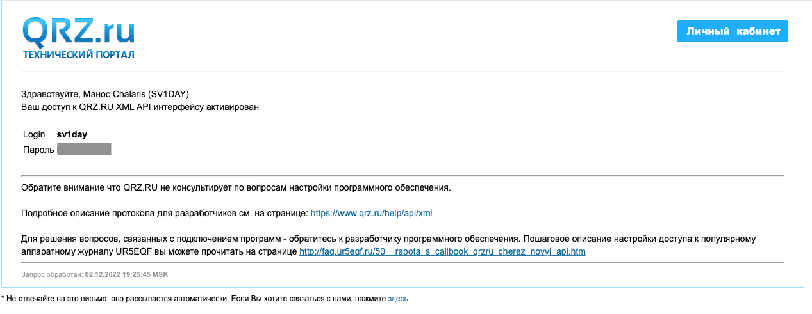Click the Login label
This screenshot has width=812, height=314.
34,134
